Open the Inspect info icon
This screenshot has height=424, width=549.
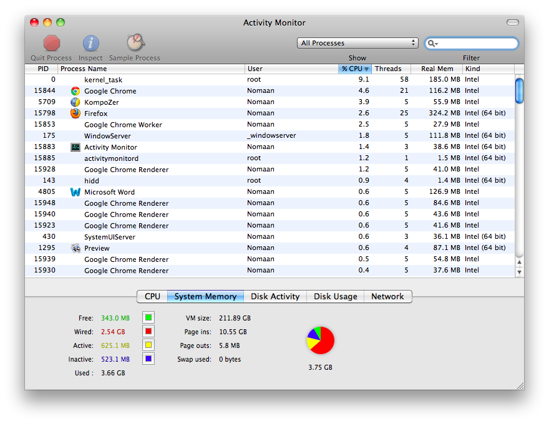(90, 44)
